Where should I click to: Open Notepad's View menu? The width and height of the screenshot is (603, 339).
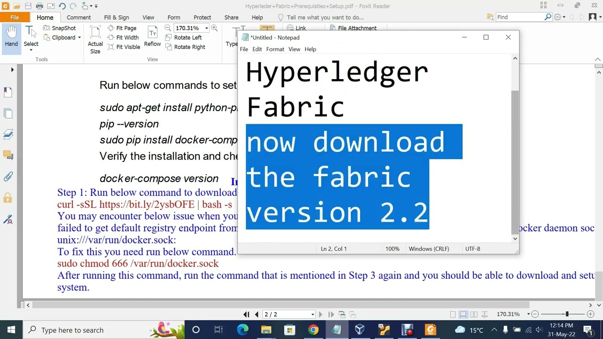pos(294,49)
